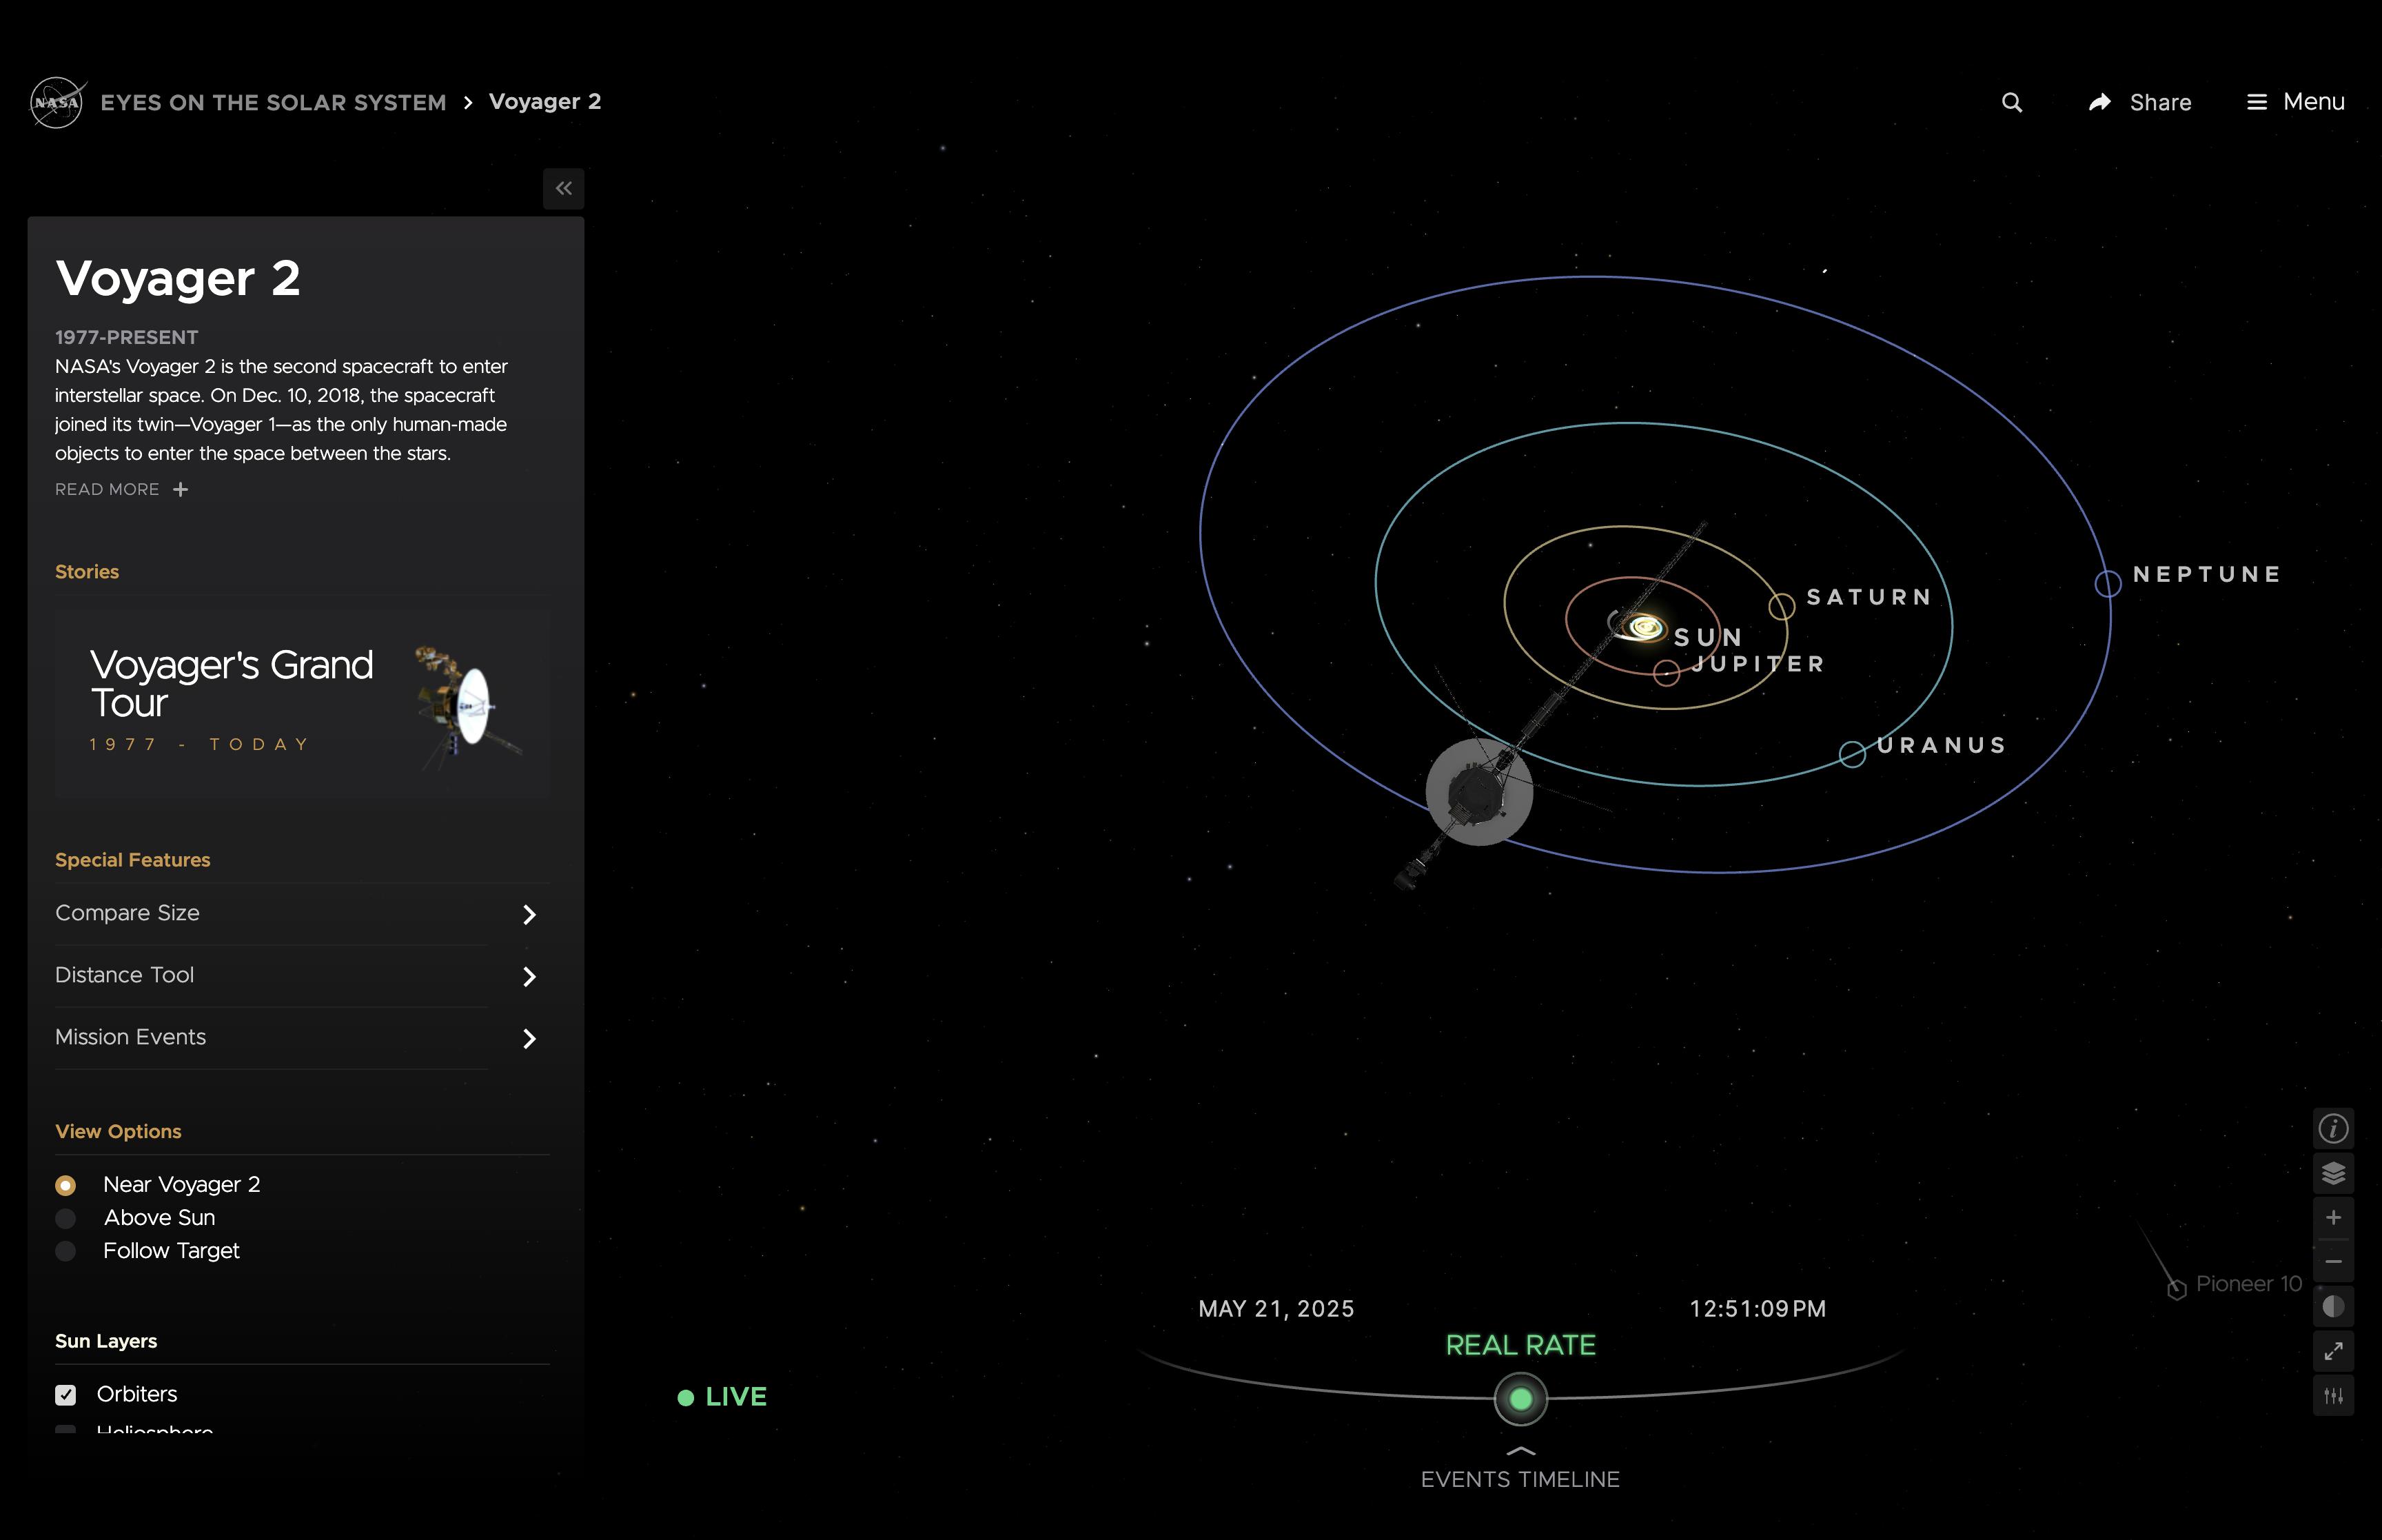Toggle the half-circle lighting icon

[2332, 1306]
